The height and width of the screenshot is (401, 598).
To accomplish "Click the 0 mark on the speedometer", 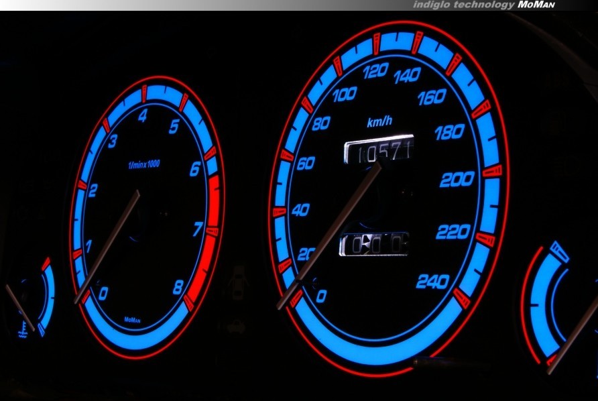I will tap(321, 296).
